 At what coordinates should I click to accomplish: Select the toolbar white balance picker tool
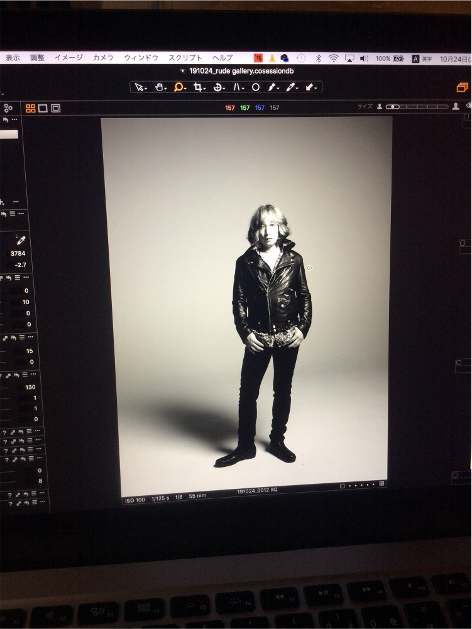pyautogui.click(x=290, y=87)
